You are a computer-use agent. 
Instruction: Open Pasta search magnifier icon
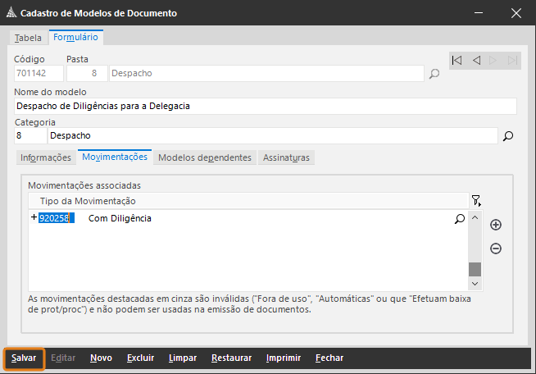(434, 74)
